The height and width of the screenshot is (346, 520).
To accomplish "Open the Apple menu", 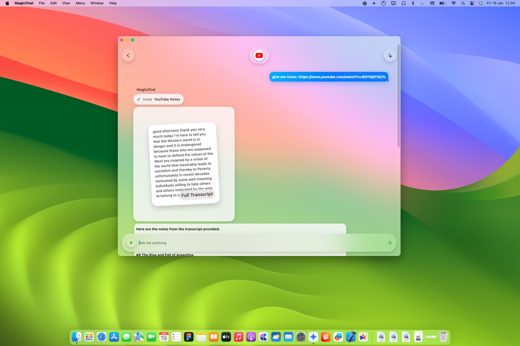I will coord(7,3).
